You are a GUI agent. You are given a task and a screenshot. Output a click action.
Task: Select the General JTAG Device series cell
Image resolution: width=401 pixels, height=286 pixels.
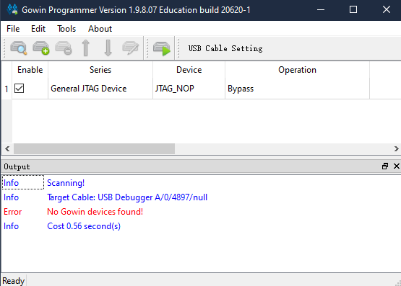pos(100,89)
